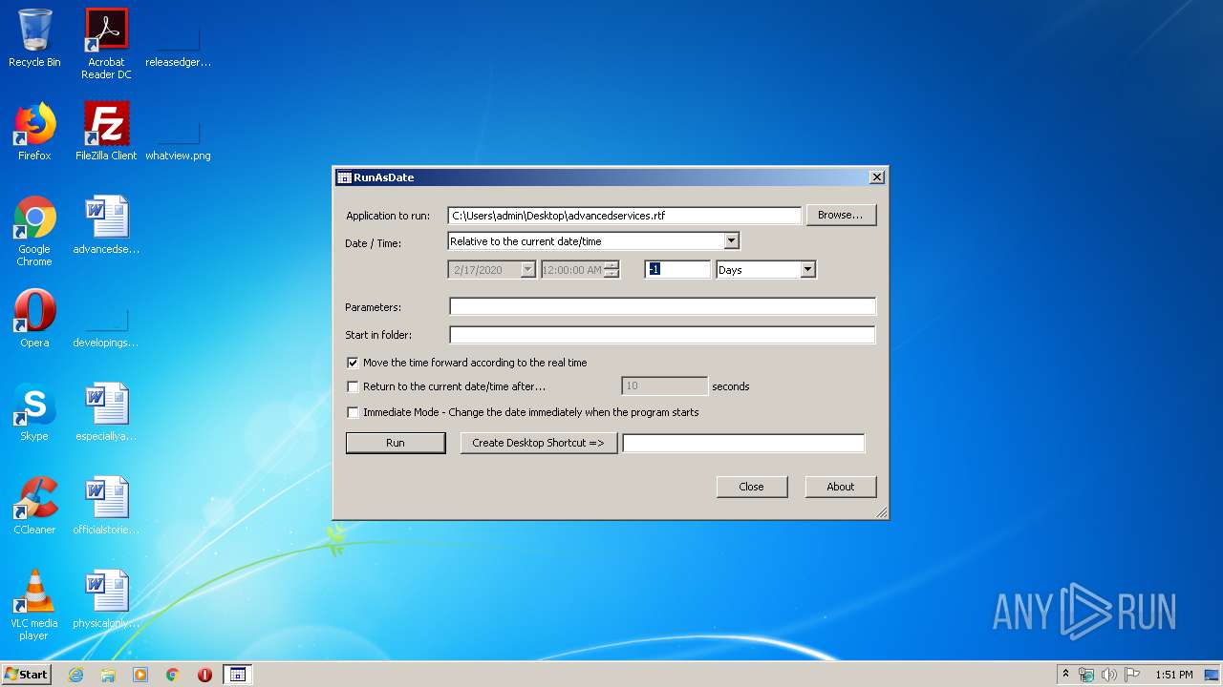Enable Immediate Mode checkbox
This screenshot has height=687, width=1223.
(x=353, y=412)
